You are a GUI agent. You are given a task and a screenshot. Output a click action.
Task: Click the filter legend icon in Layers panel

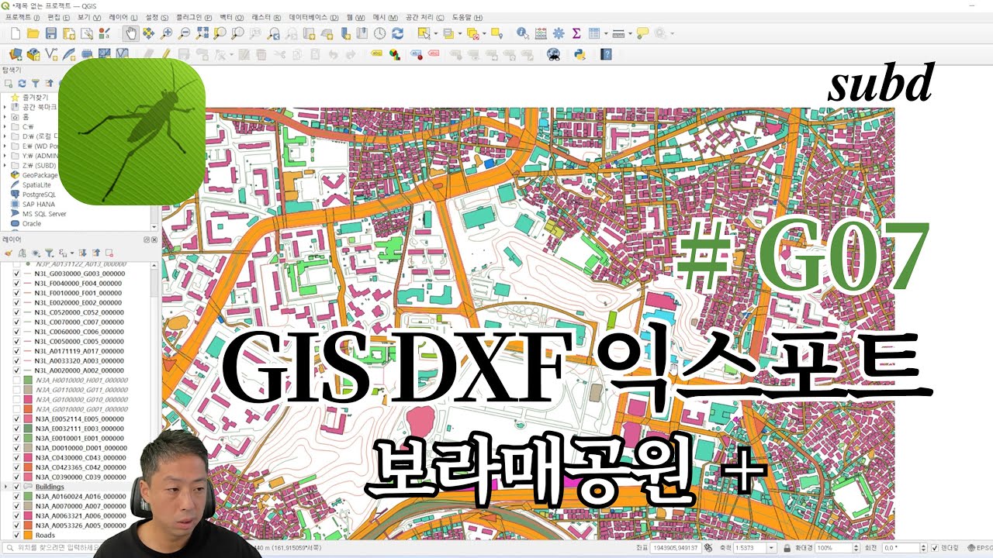tap(48, 253)
